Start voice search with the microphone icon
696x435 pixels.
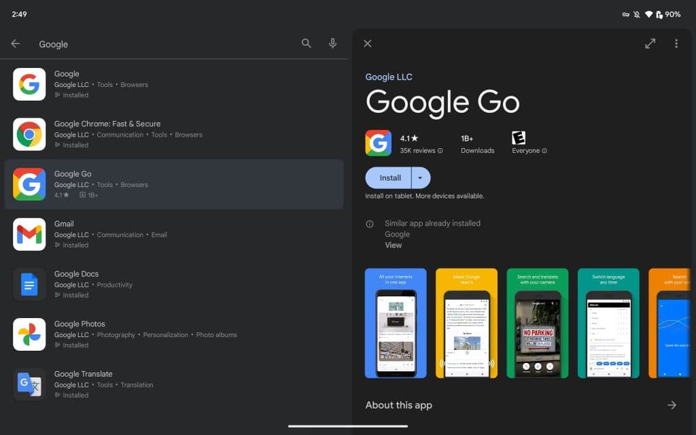click(x=332, y=43)
